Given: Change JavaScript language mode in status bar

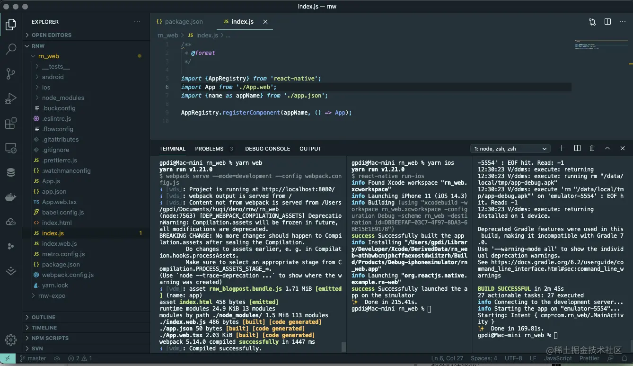Looking at the screenshot, I should [558, 358].
